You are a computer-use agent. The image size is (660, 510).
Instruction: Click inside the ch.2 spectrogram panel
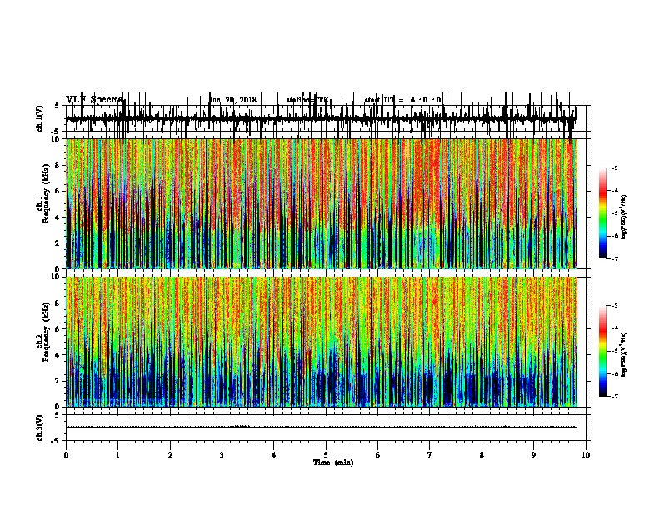321,342
